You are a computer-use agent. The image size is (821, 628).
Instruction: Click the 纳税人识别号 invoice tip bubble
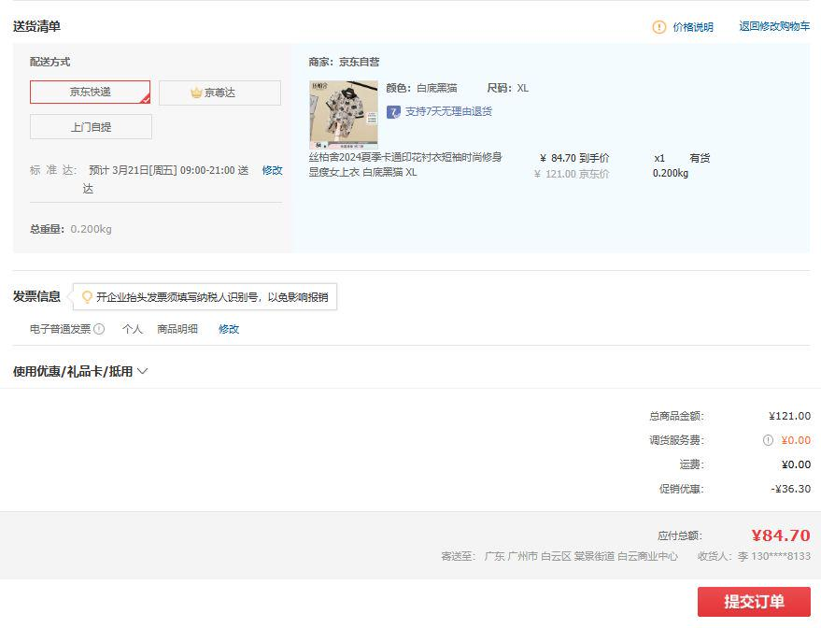(x=211, y=297)
